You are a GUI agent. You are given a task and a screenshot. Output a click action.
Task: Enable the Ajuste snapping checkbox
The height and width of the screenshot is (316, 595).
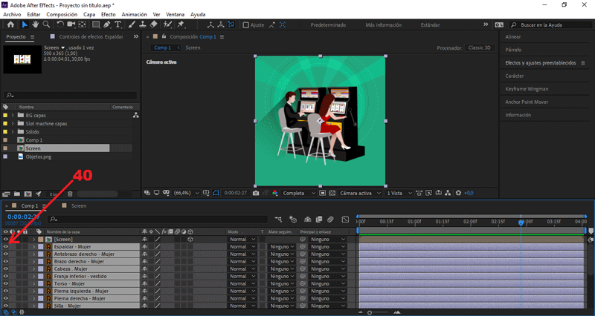tap(246, 24)
